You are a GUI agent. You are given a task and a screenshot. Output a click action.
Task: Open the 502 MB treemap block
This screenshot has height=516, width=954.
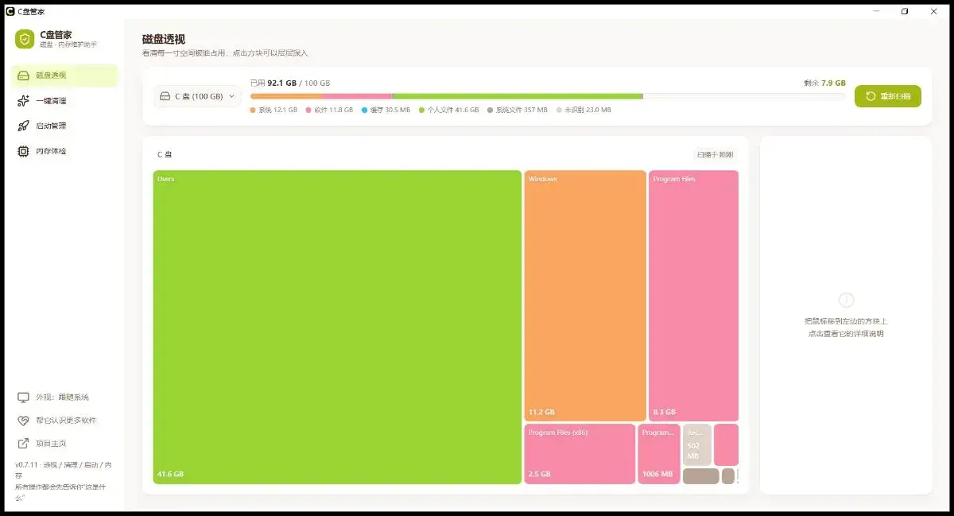point(697,444)
